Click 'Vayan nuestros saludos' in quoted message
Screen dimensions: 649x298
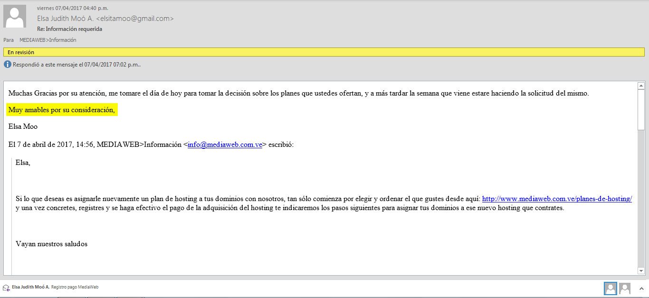click(51, 244)
